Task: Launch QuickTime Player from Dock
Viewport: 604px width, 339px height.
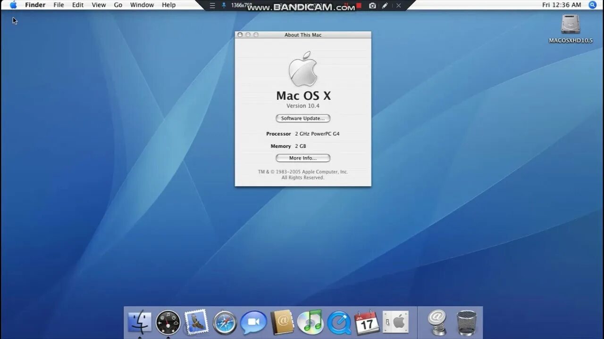Action: tap(338, 323)
